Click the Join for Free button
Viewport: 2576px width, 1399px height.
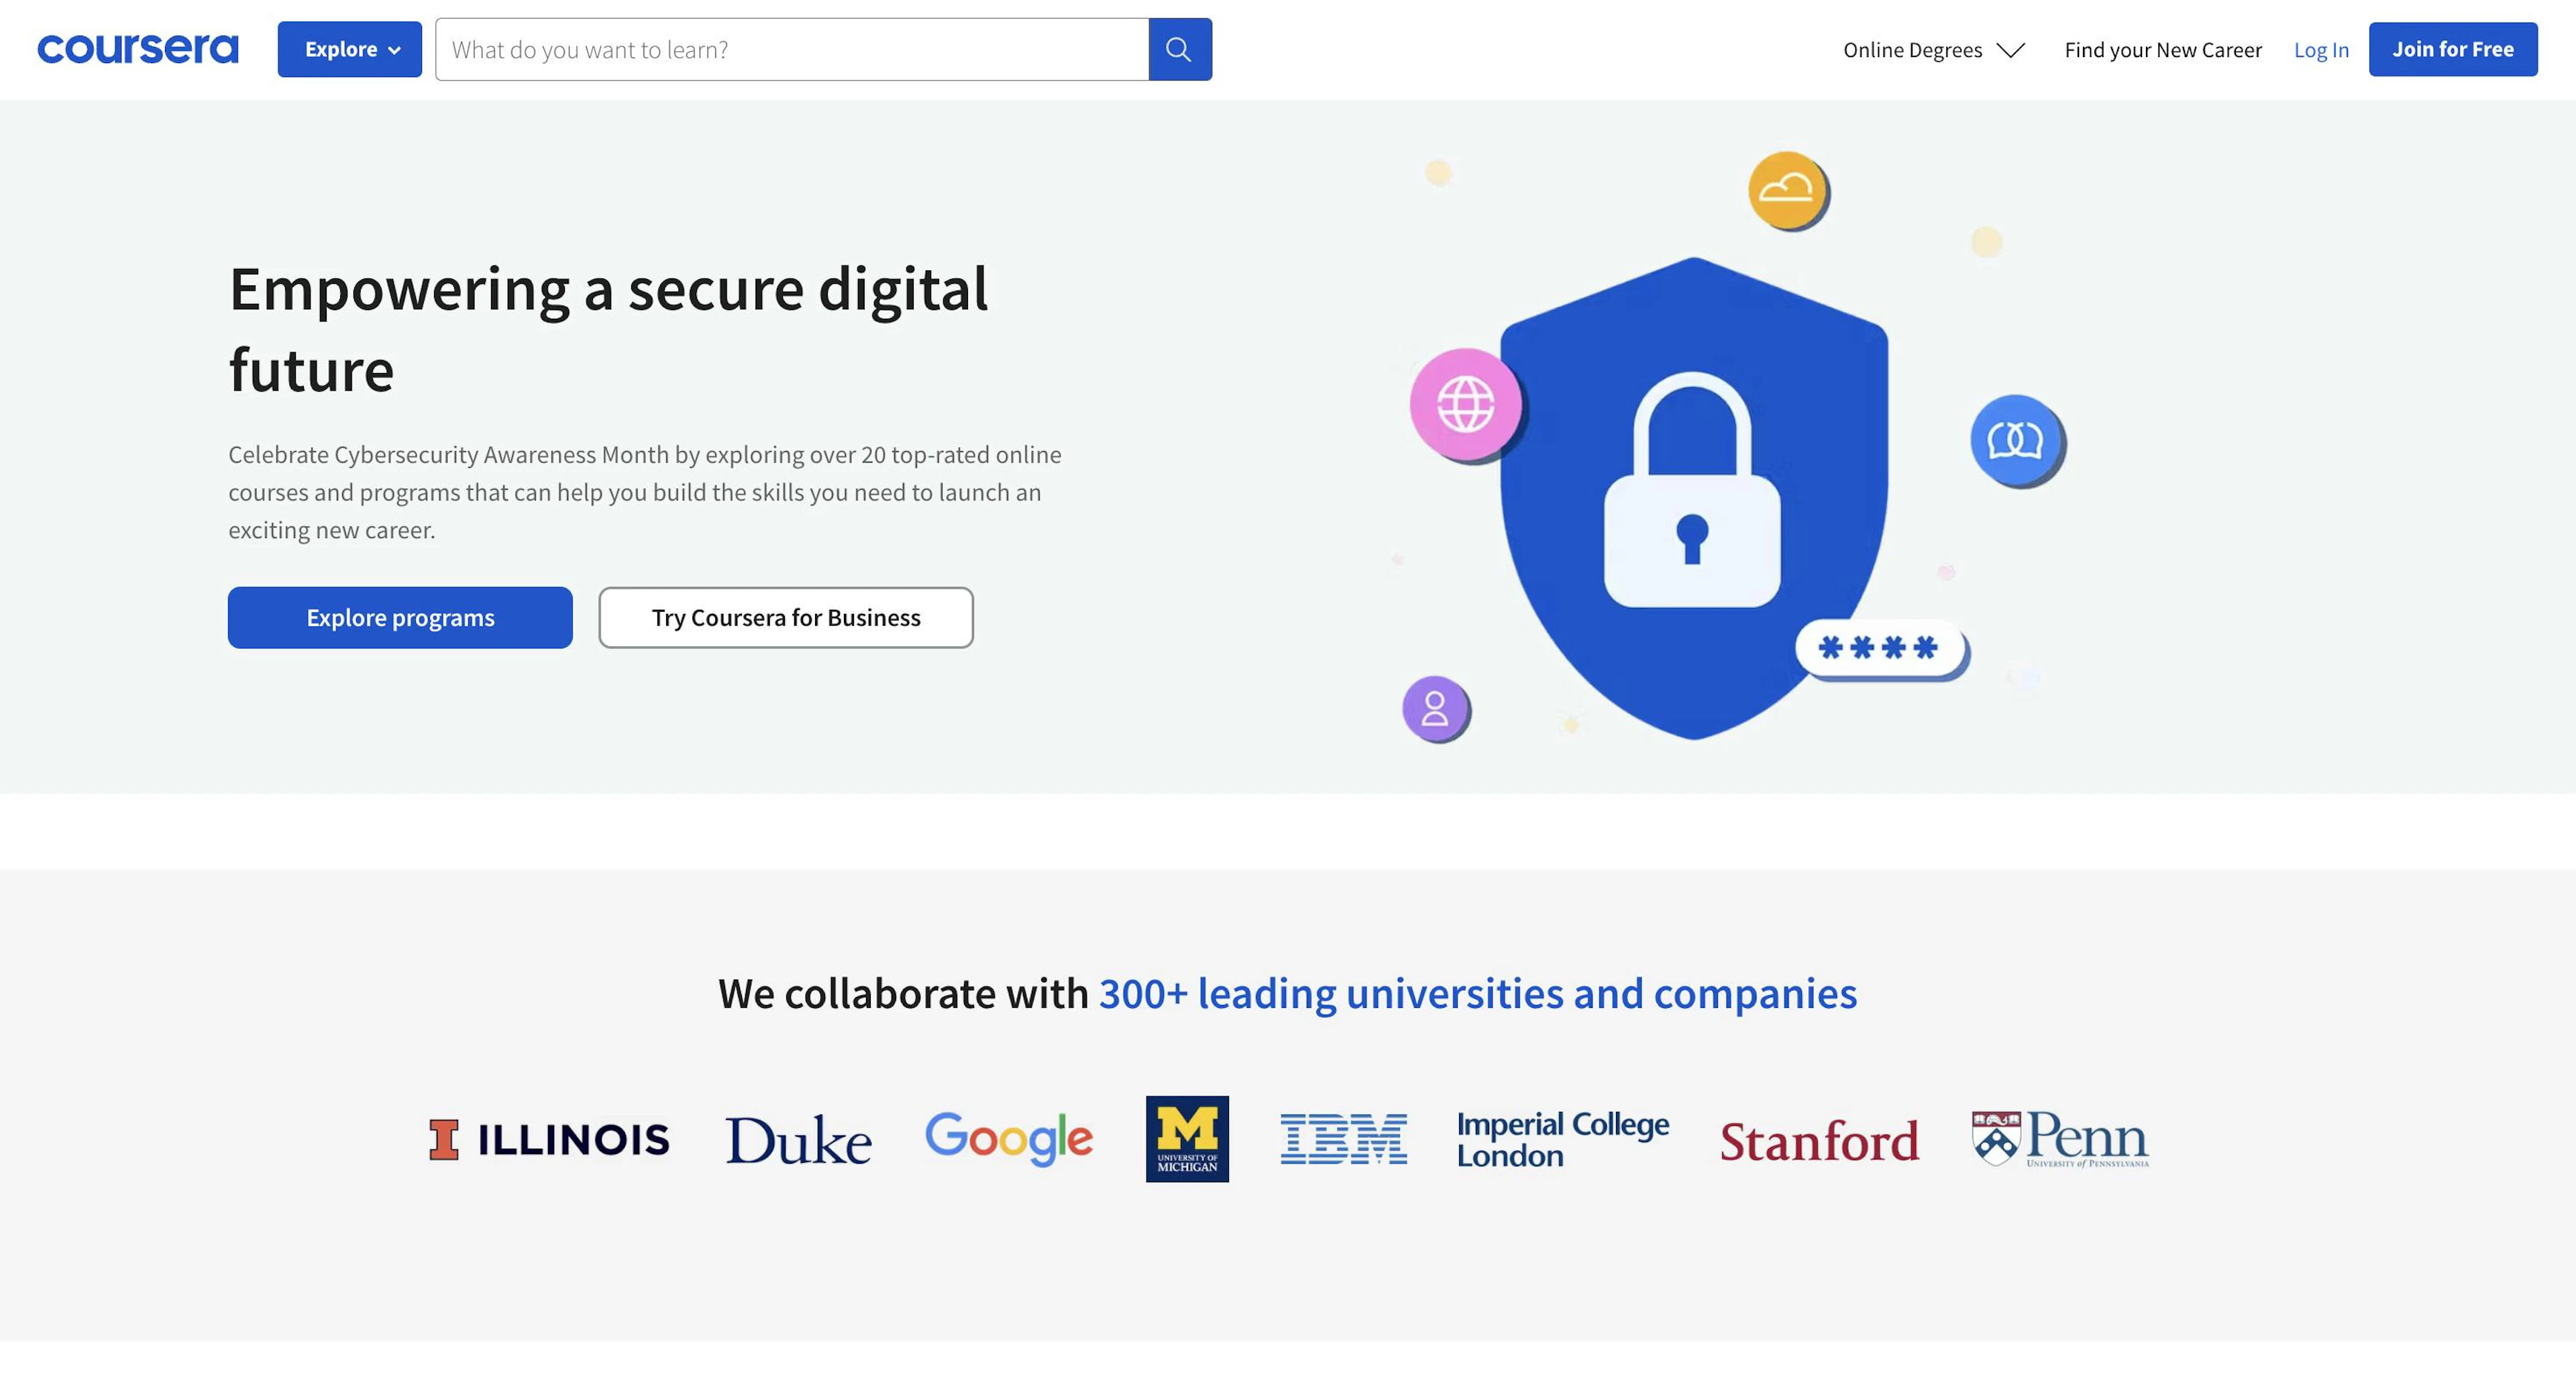tap(2453, 49)
